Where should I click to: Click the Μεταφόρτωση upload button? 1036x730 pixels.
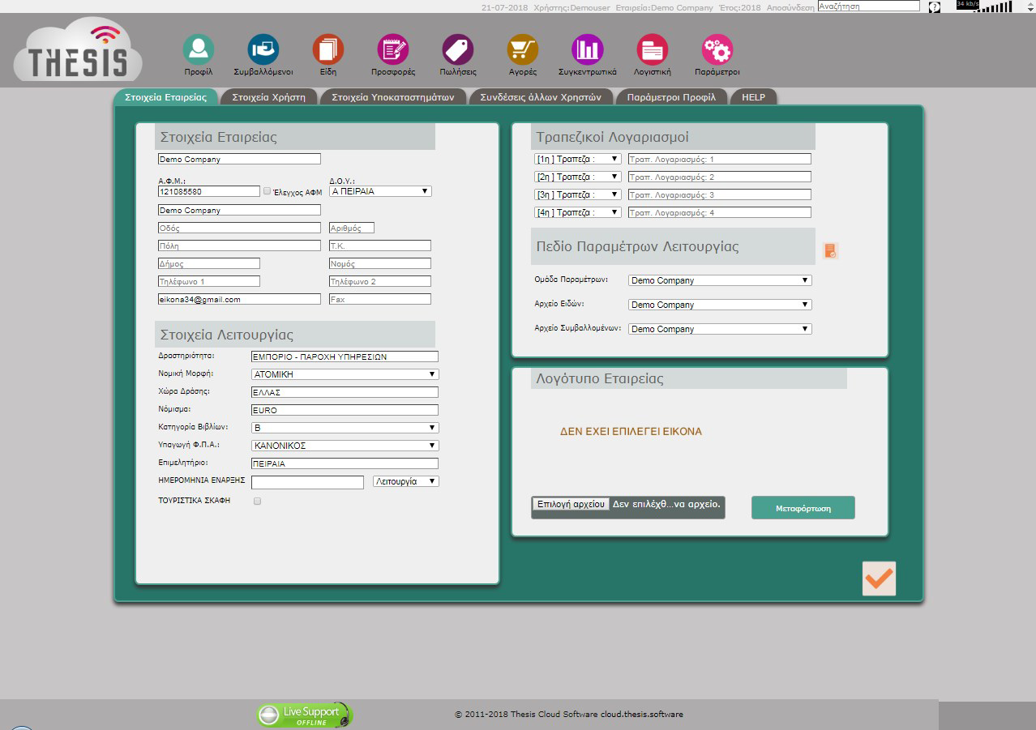click(x=803, y=508)
